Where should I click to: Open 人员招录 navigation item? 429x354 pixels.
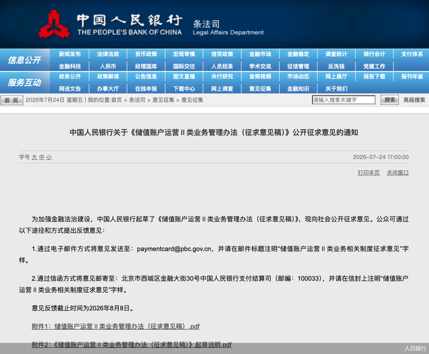[222, 66]
